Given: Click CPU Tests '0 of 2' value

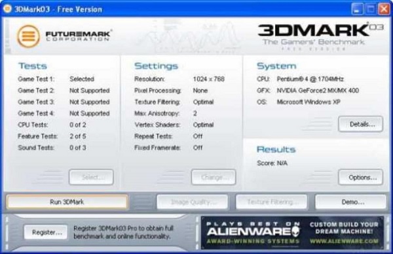Looking at the screenshot, I should click(x=78, y=125).
